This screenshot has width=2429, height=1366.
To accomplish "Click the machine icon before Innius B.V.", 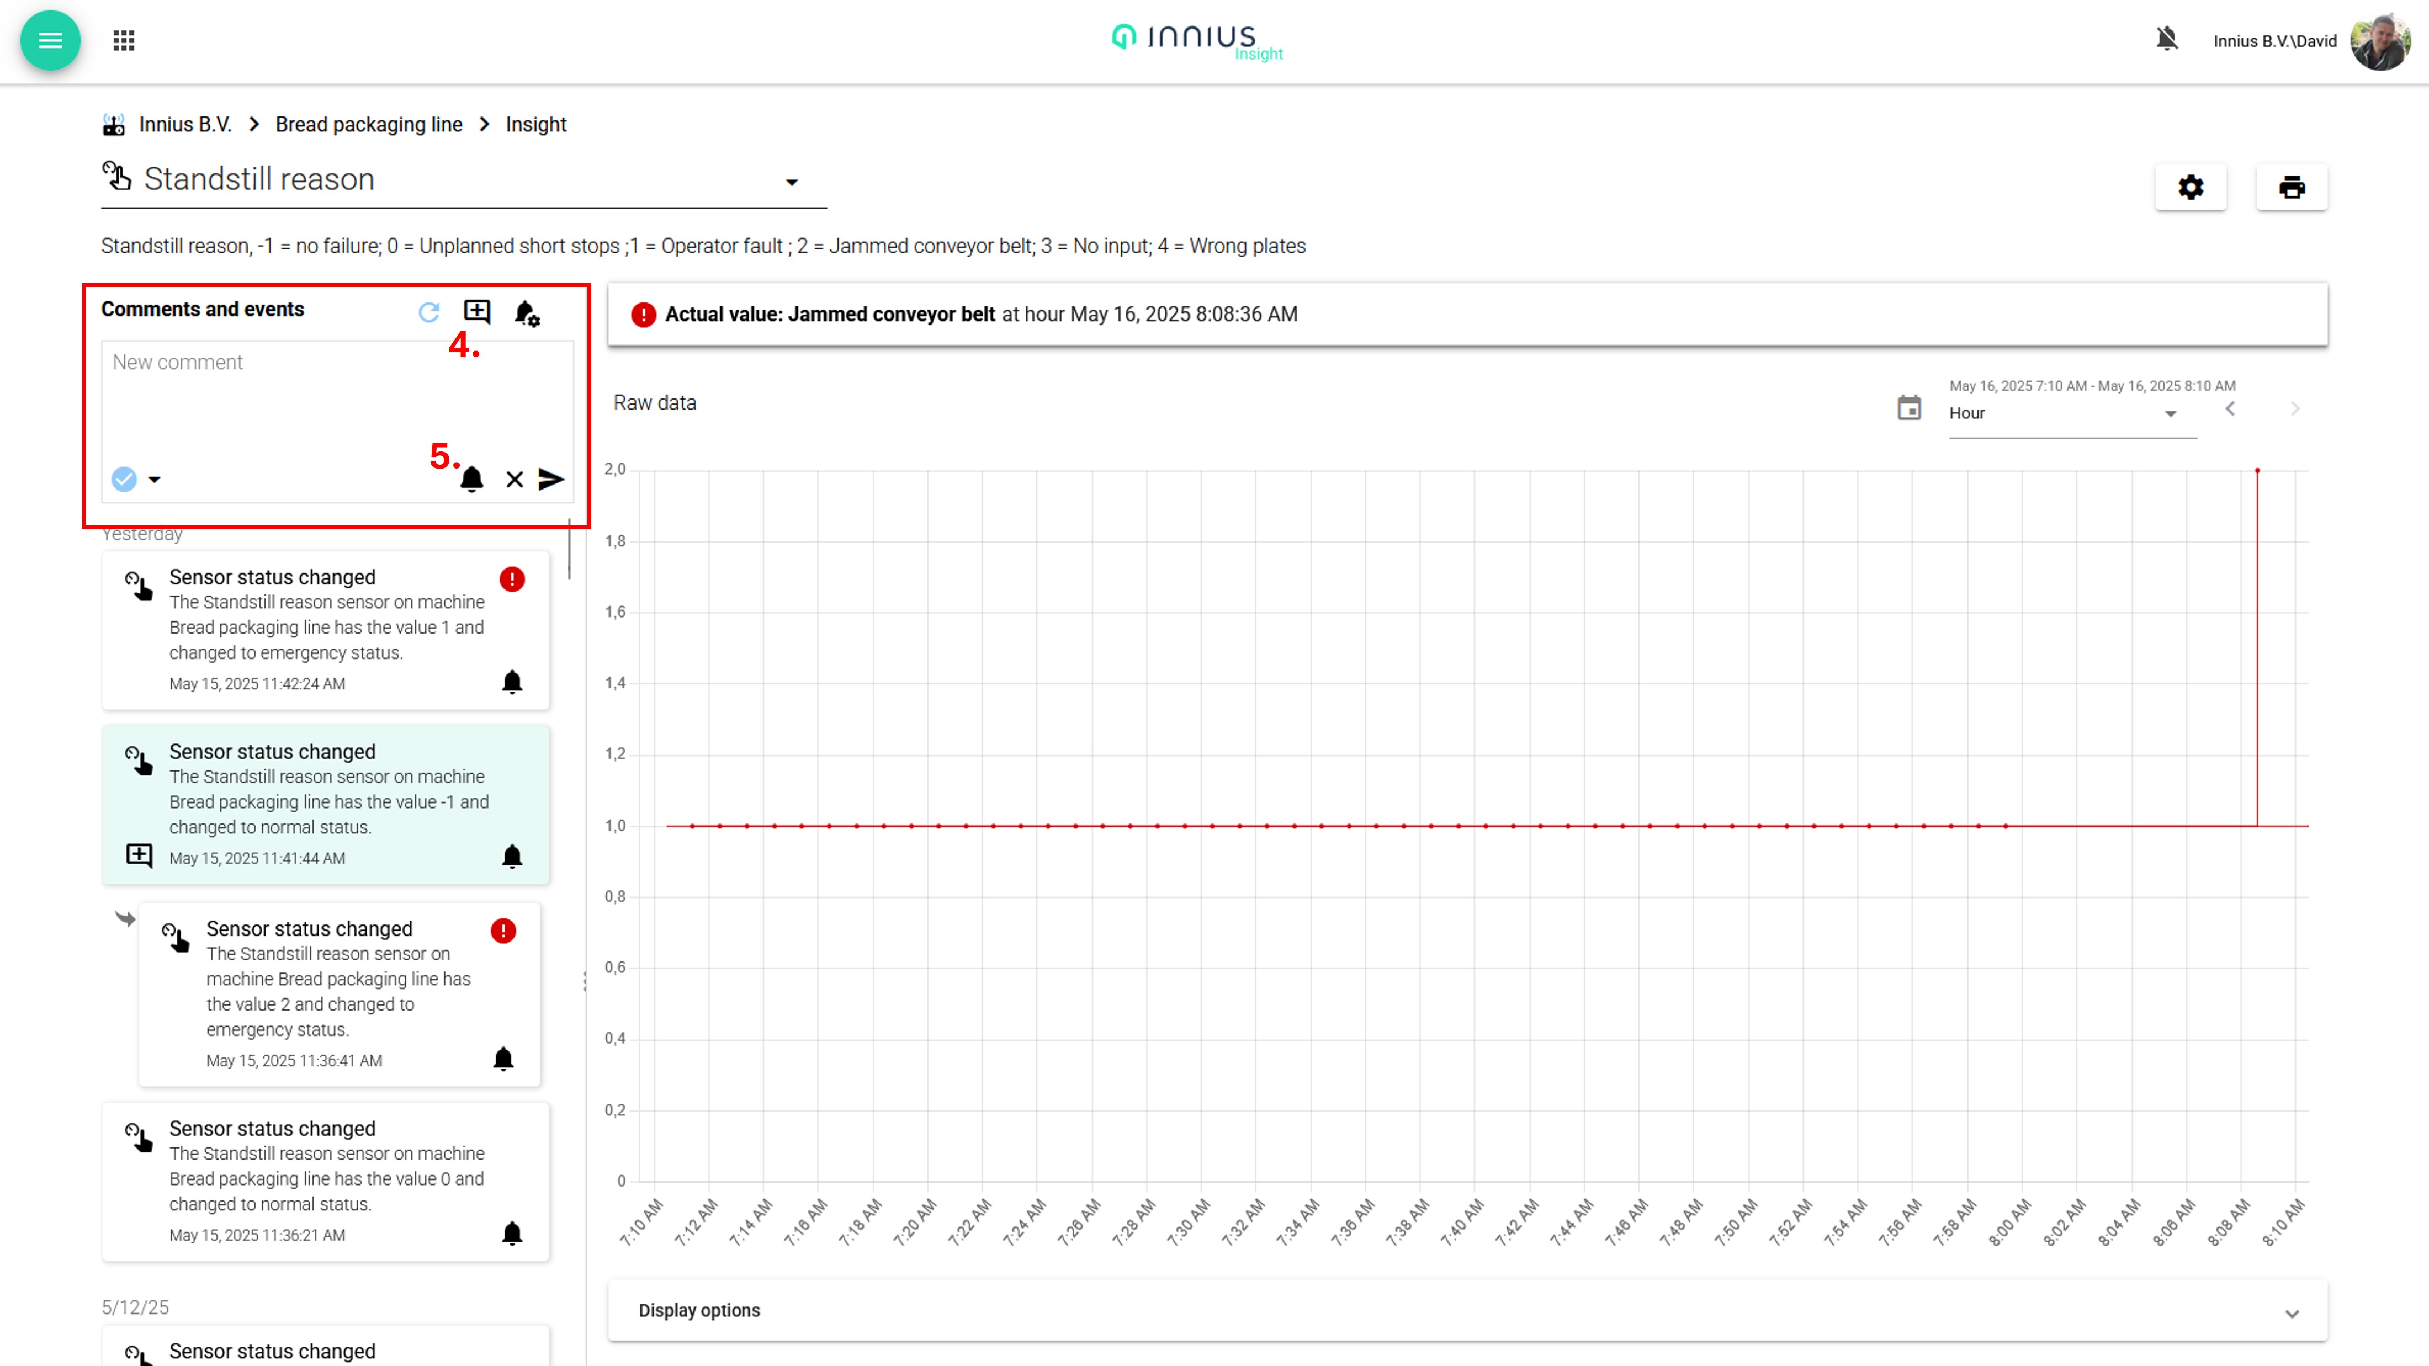I will pos(114,124).
